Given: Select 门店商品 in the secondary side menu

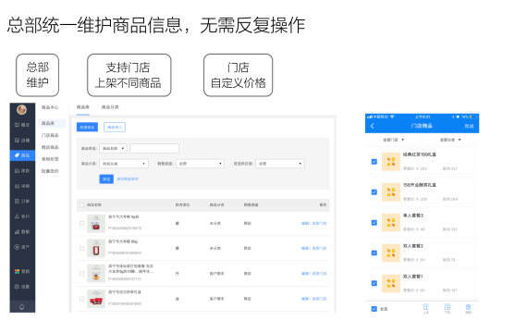Looking at the screenshot, I should 50,135.
